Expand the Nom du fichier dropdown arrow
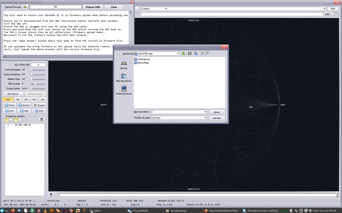This screenshot has height=213, width=342. tap(205, 112)
